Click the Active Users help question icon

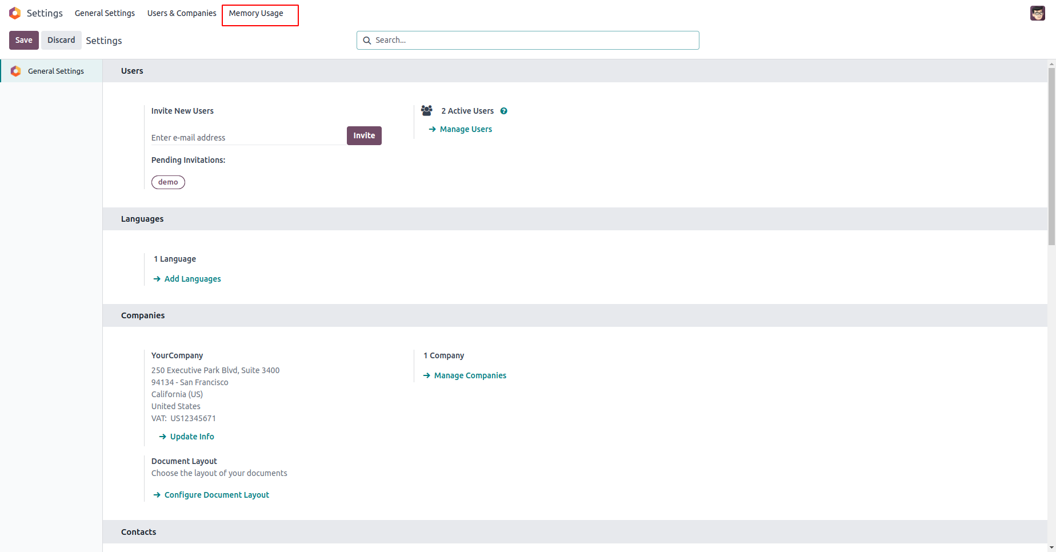point(503,111)
